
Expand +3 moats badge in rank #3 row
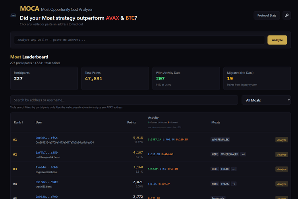tap(234, 169)
